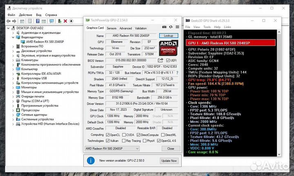Image resolution: width=294 pixels, height=176 pixels.
Task: Open the Tools menu in GPU Shark
Action: tap(207, 27)
